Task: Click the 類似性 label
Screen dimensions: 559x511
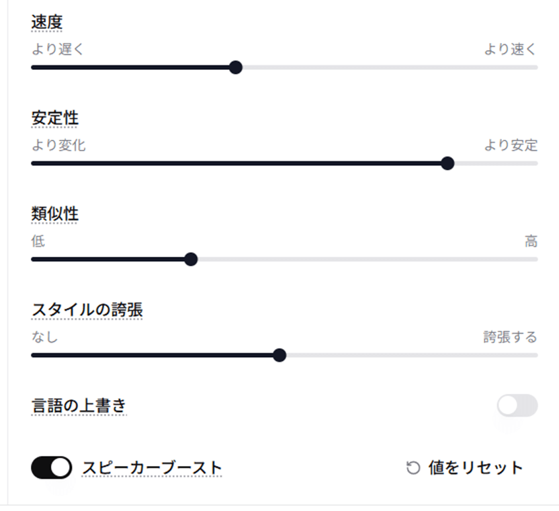Action: tap(54, 214)
